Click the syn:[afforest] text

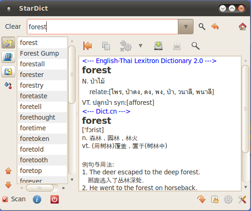134,102
